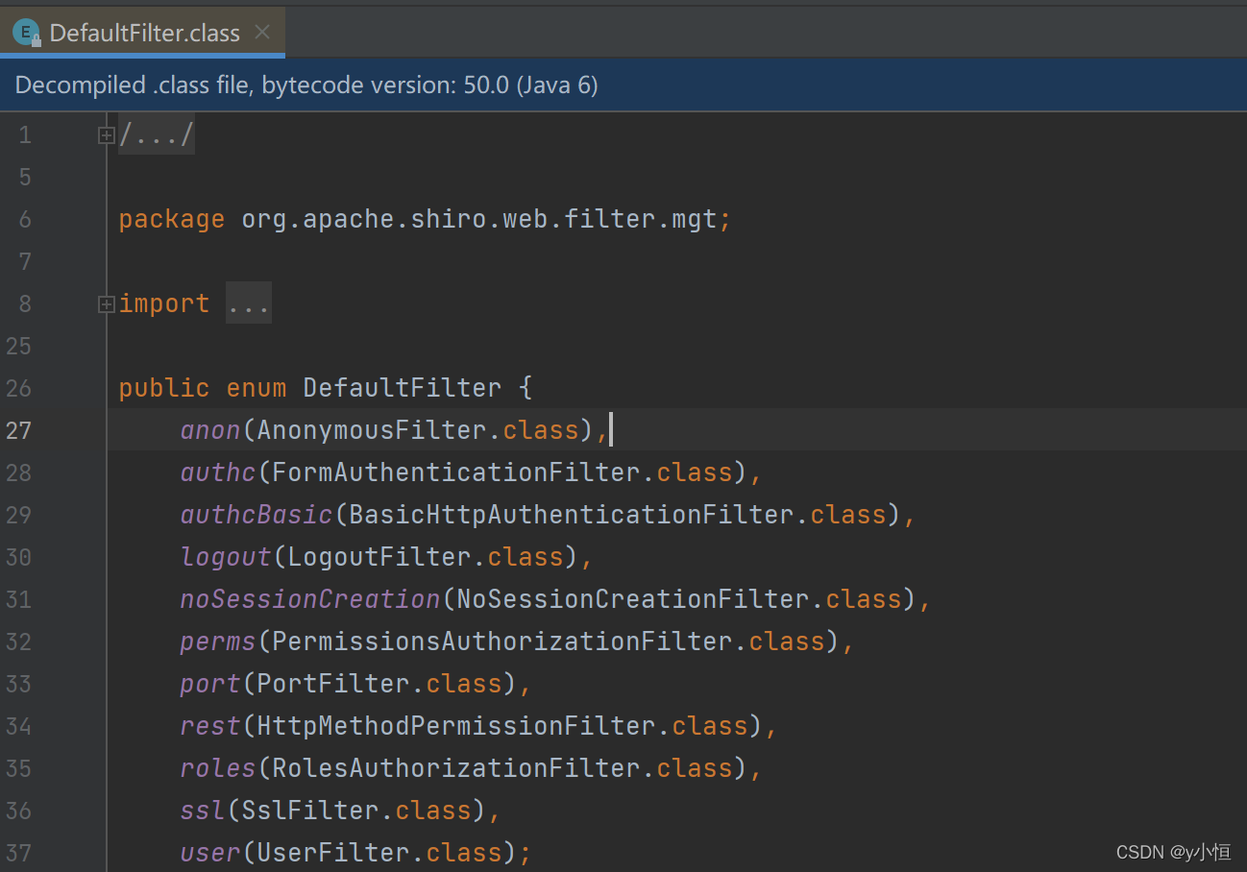The width and height of the screenshot is (1247, 872).
Task: Select the DefaultFilter.class editor tab
Action: 142,33
